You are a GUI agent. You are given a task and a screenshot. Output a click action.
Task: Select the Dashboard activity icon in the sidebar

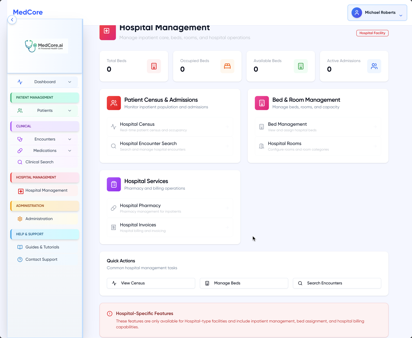(20, 82)
